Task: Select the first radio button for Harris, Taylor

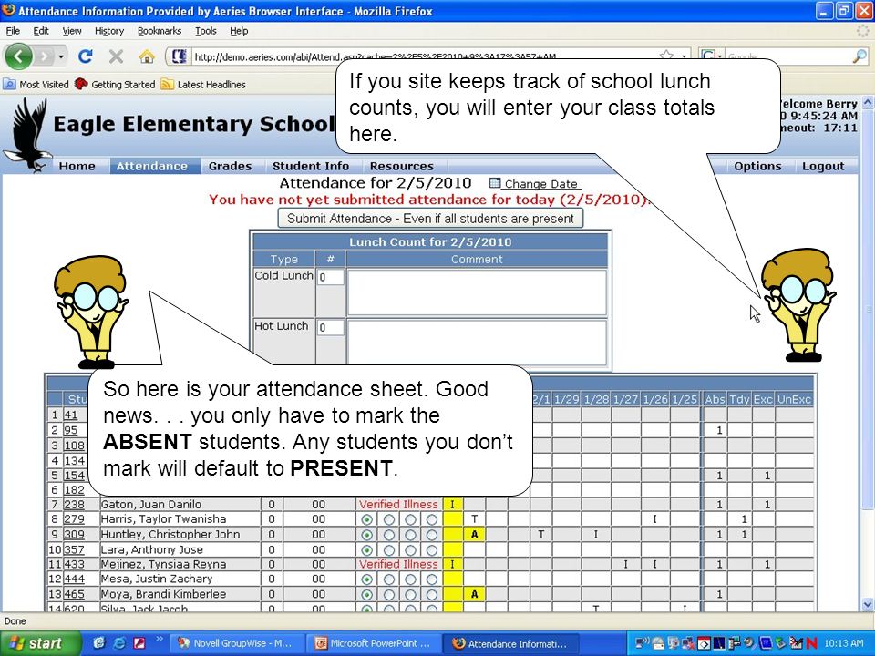Action: tap(366, 519)
